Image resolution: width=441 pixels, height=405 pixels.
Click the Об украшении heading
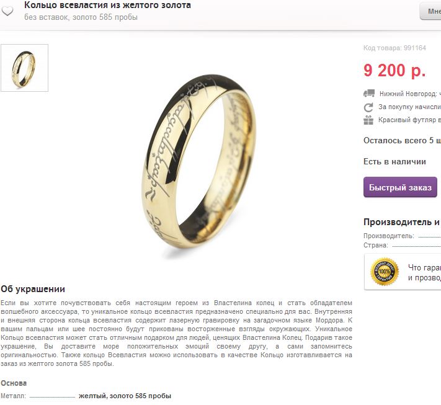(33, 289)
